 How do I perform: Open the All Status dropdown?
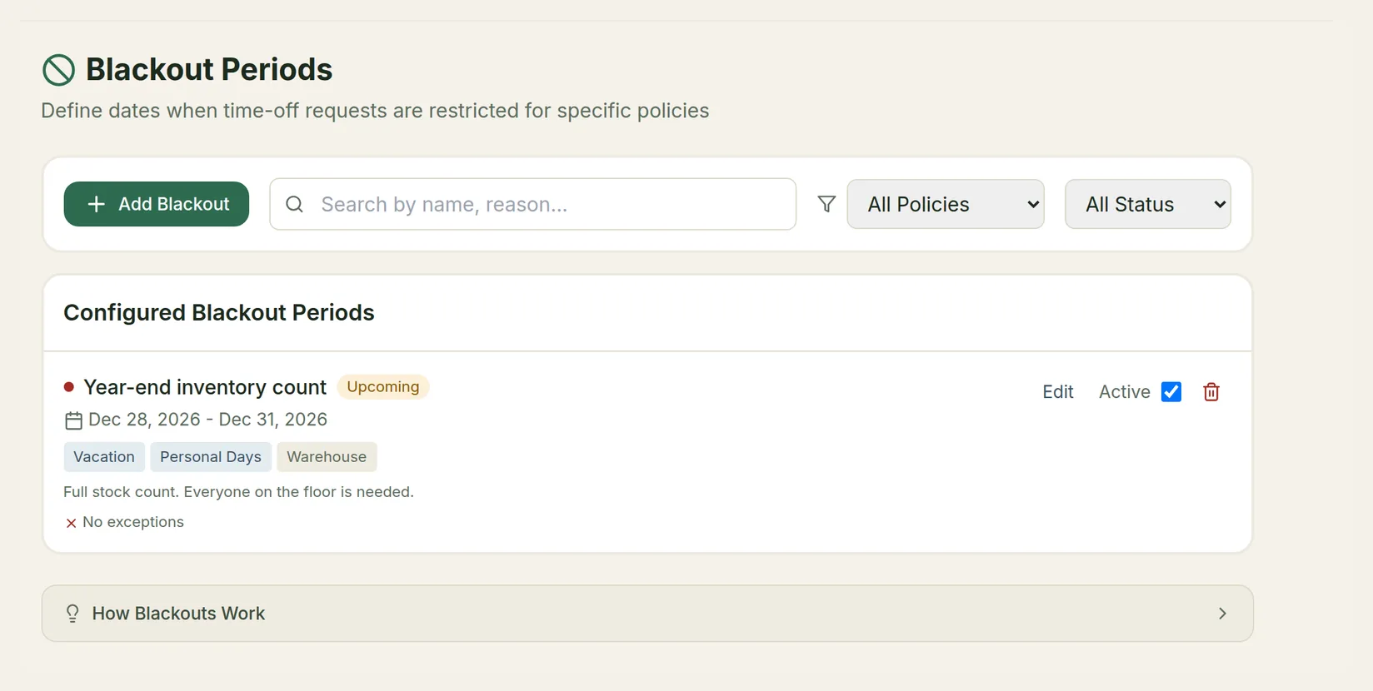click(1148, 204)
